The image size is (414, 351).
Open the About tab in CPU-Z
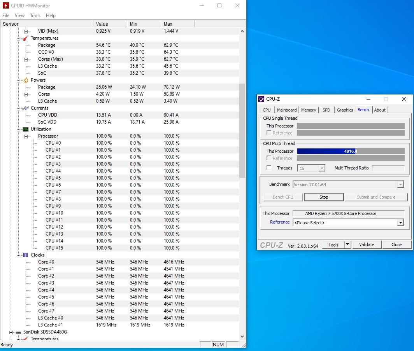380,110
